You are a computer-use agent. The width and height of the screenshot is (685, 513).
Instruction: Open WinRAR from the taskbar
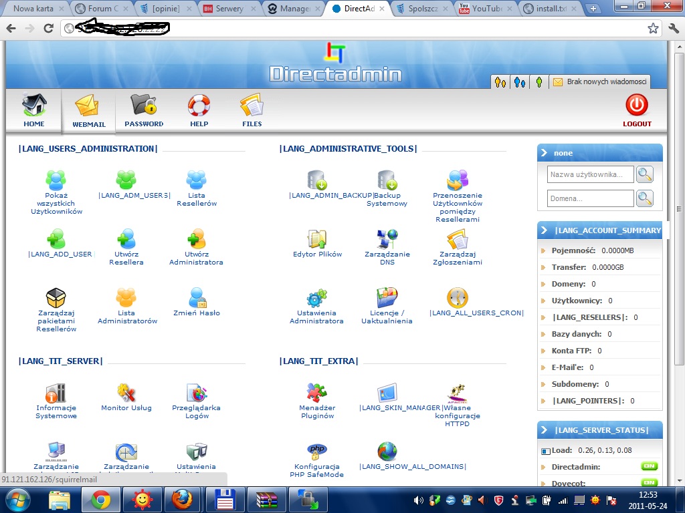point(267,500)
